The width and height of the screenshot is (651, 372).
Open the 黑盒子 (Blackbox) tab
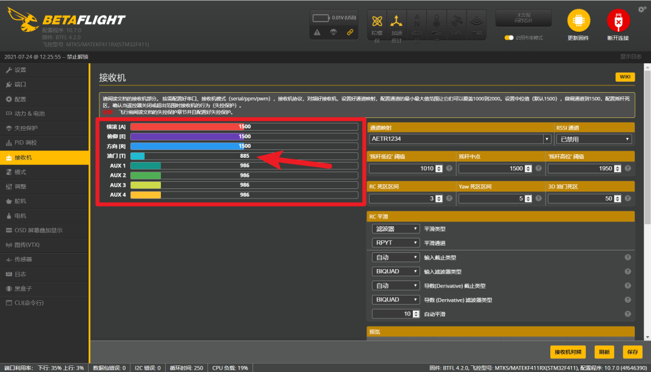[44, 289]
